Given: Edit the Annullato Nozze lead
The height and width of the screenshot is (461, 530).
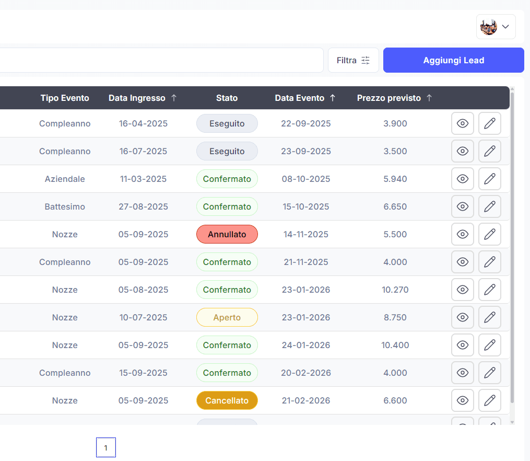Looking at the screenshot, I should [489, 234].
